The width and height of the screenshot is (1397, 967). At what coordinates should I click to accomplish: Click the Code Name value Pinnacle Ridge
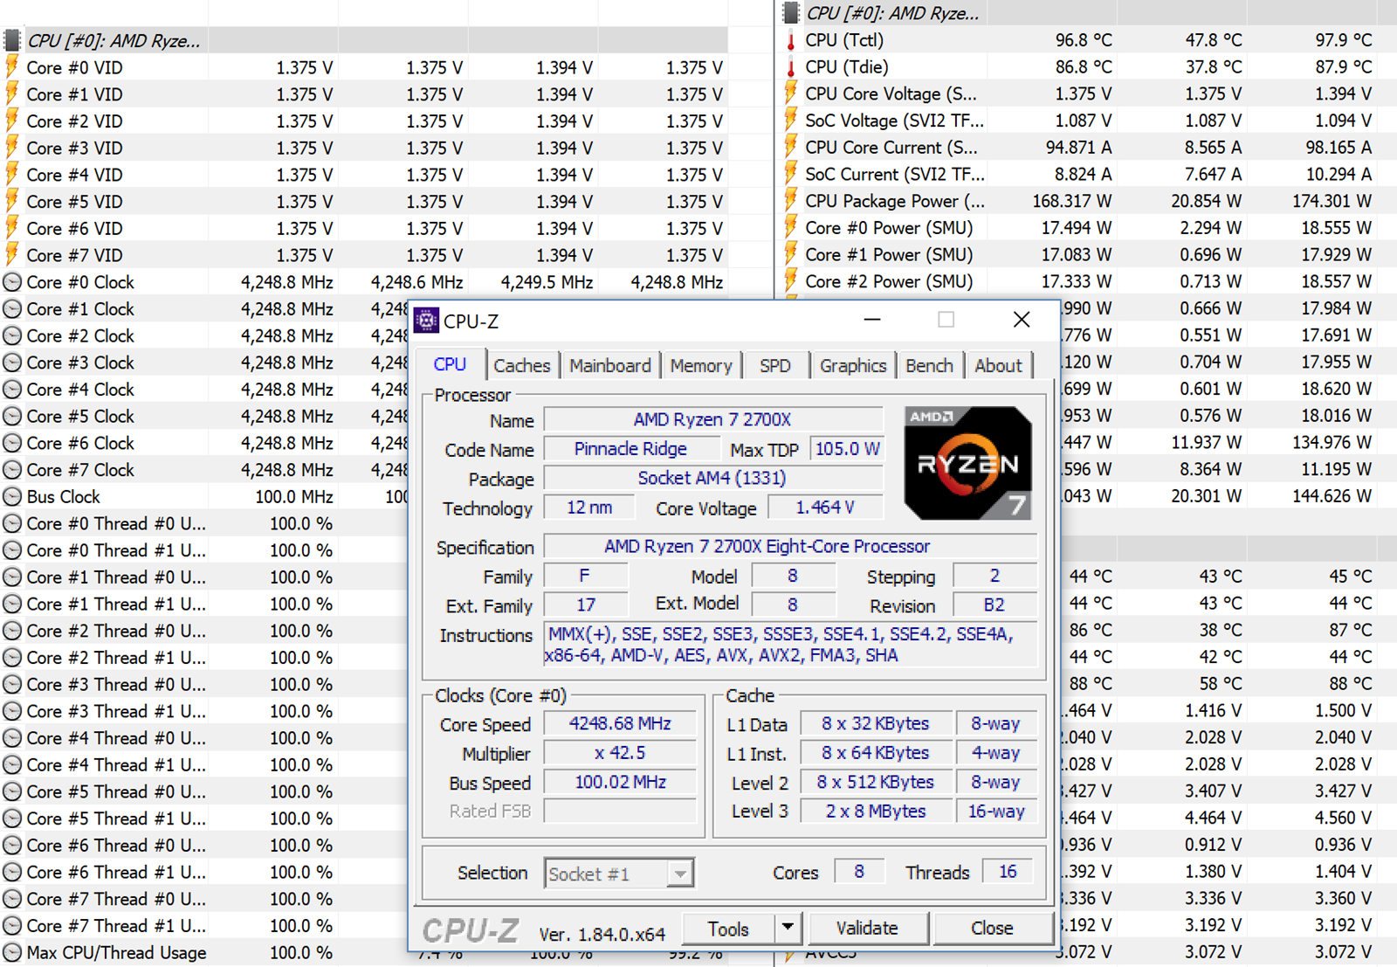point(630,449)
